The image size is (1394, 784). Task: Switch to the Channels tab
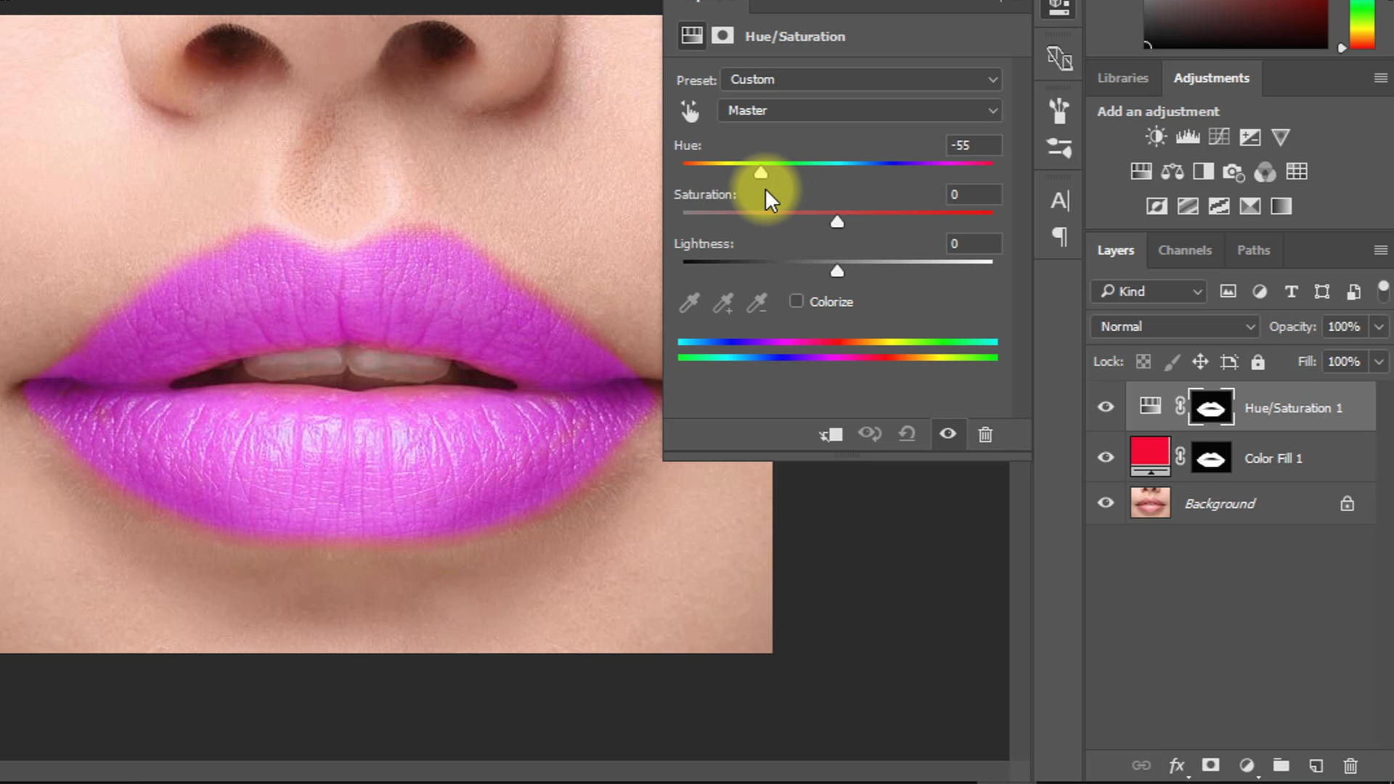point(1185,250)
